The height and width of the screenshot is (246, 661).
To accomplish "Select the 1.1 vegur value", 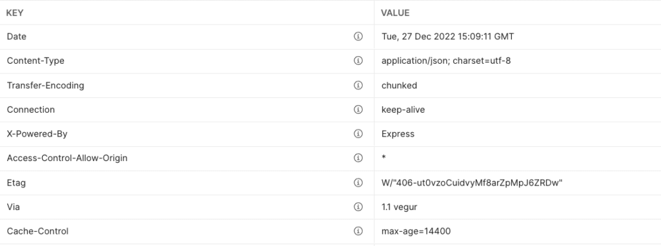I will [399, 207].
